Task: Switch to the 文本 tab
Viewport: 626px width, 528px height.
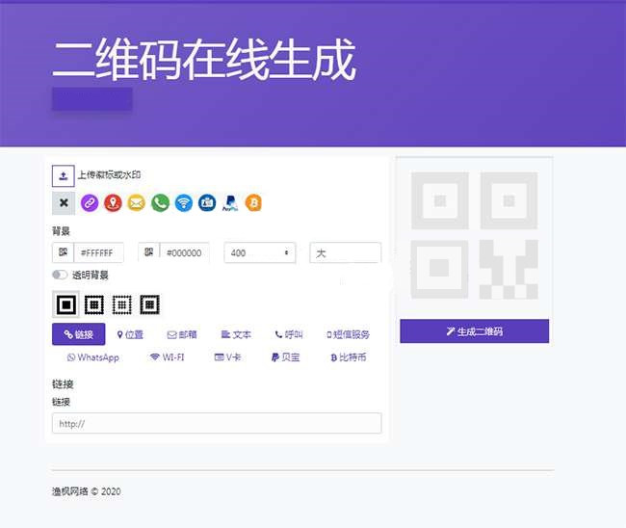Action: point(236,334)
